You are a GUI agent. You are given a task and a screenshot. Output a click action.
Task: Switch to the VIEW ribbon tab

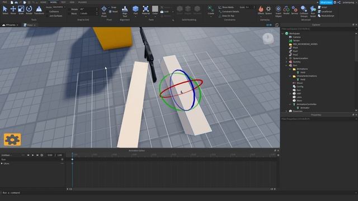pos(72,2)
